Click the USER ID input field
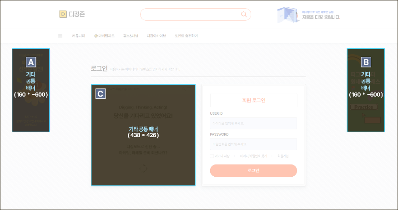398x210 pixels. tap(253, 123)
